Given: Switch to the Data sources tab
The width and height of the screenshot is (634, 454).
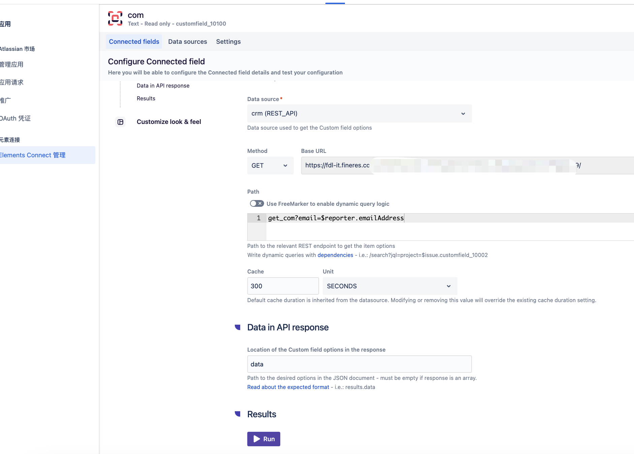Looking at the screenshot, I should [188, 41].
